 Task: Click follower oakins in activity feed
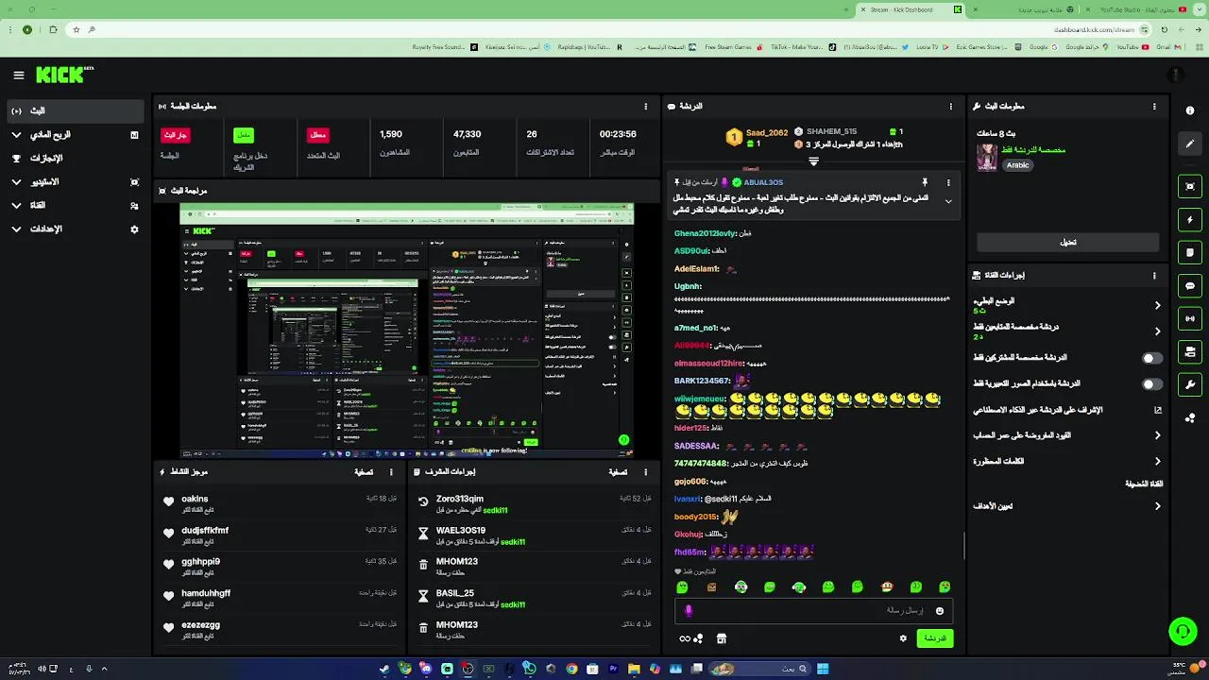pyautogui.click(x=195, y=499)
